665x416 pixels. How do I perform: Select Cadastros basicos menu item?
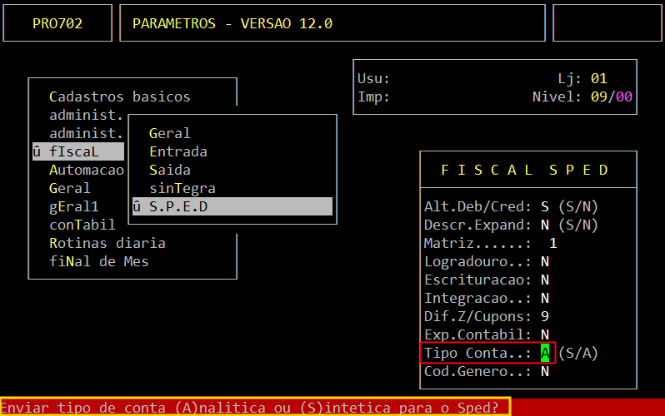point(119,97)
